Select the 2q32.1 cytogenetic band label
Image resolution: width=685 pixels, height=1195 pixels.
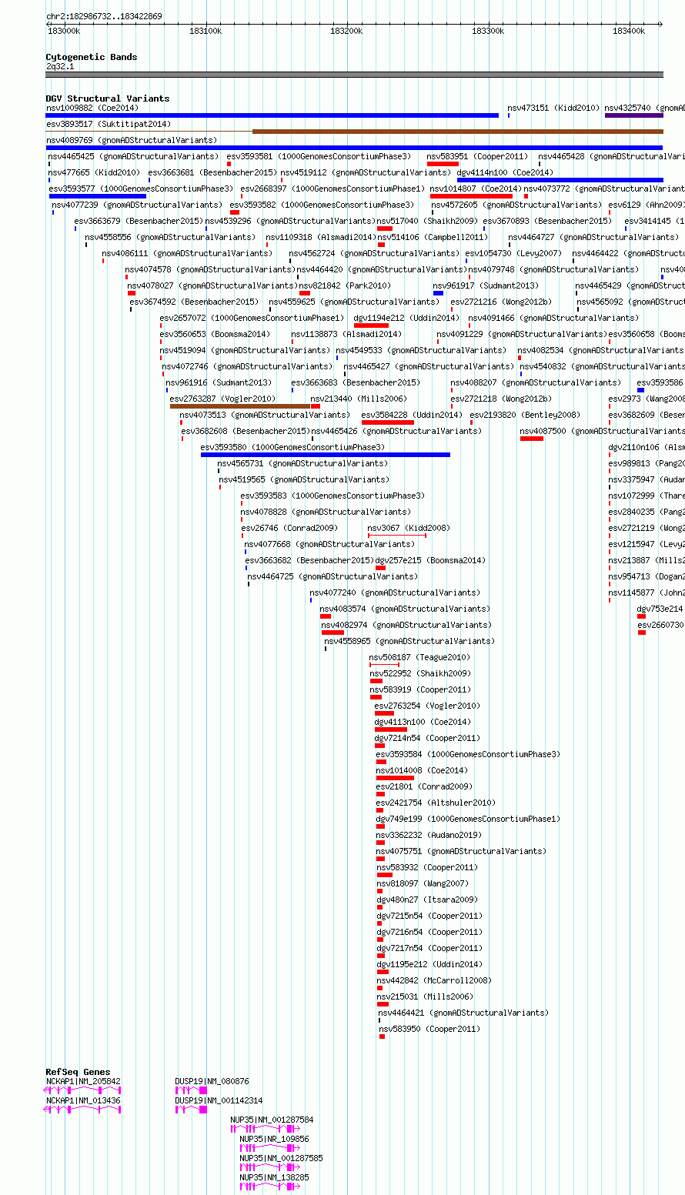point(60,66)
